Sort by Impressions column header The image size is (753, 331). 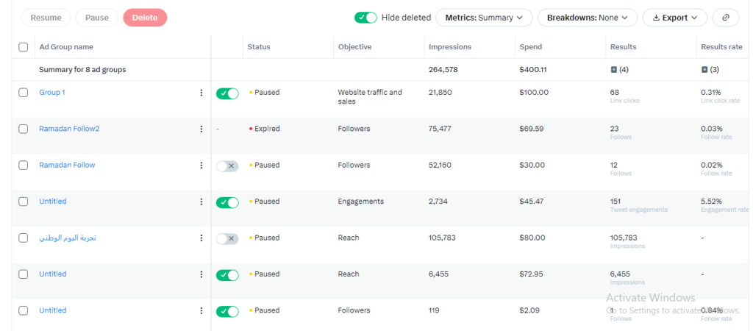pyautogui.click(x=450, y=47)
